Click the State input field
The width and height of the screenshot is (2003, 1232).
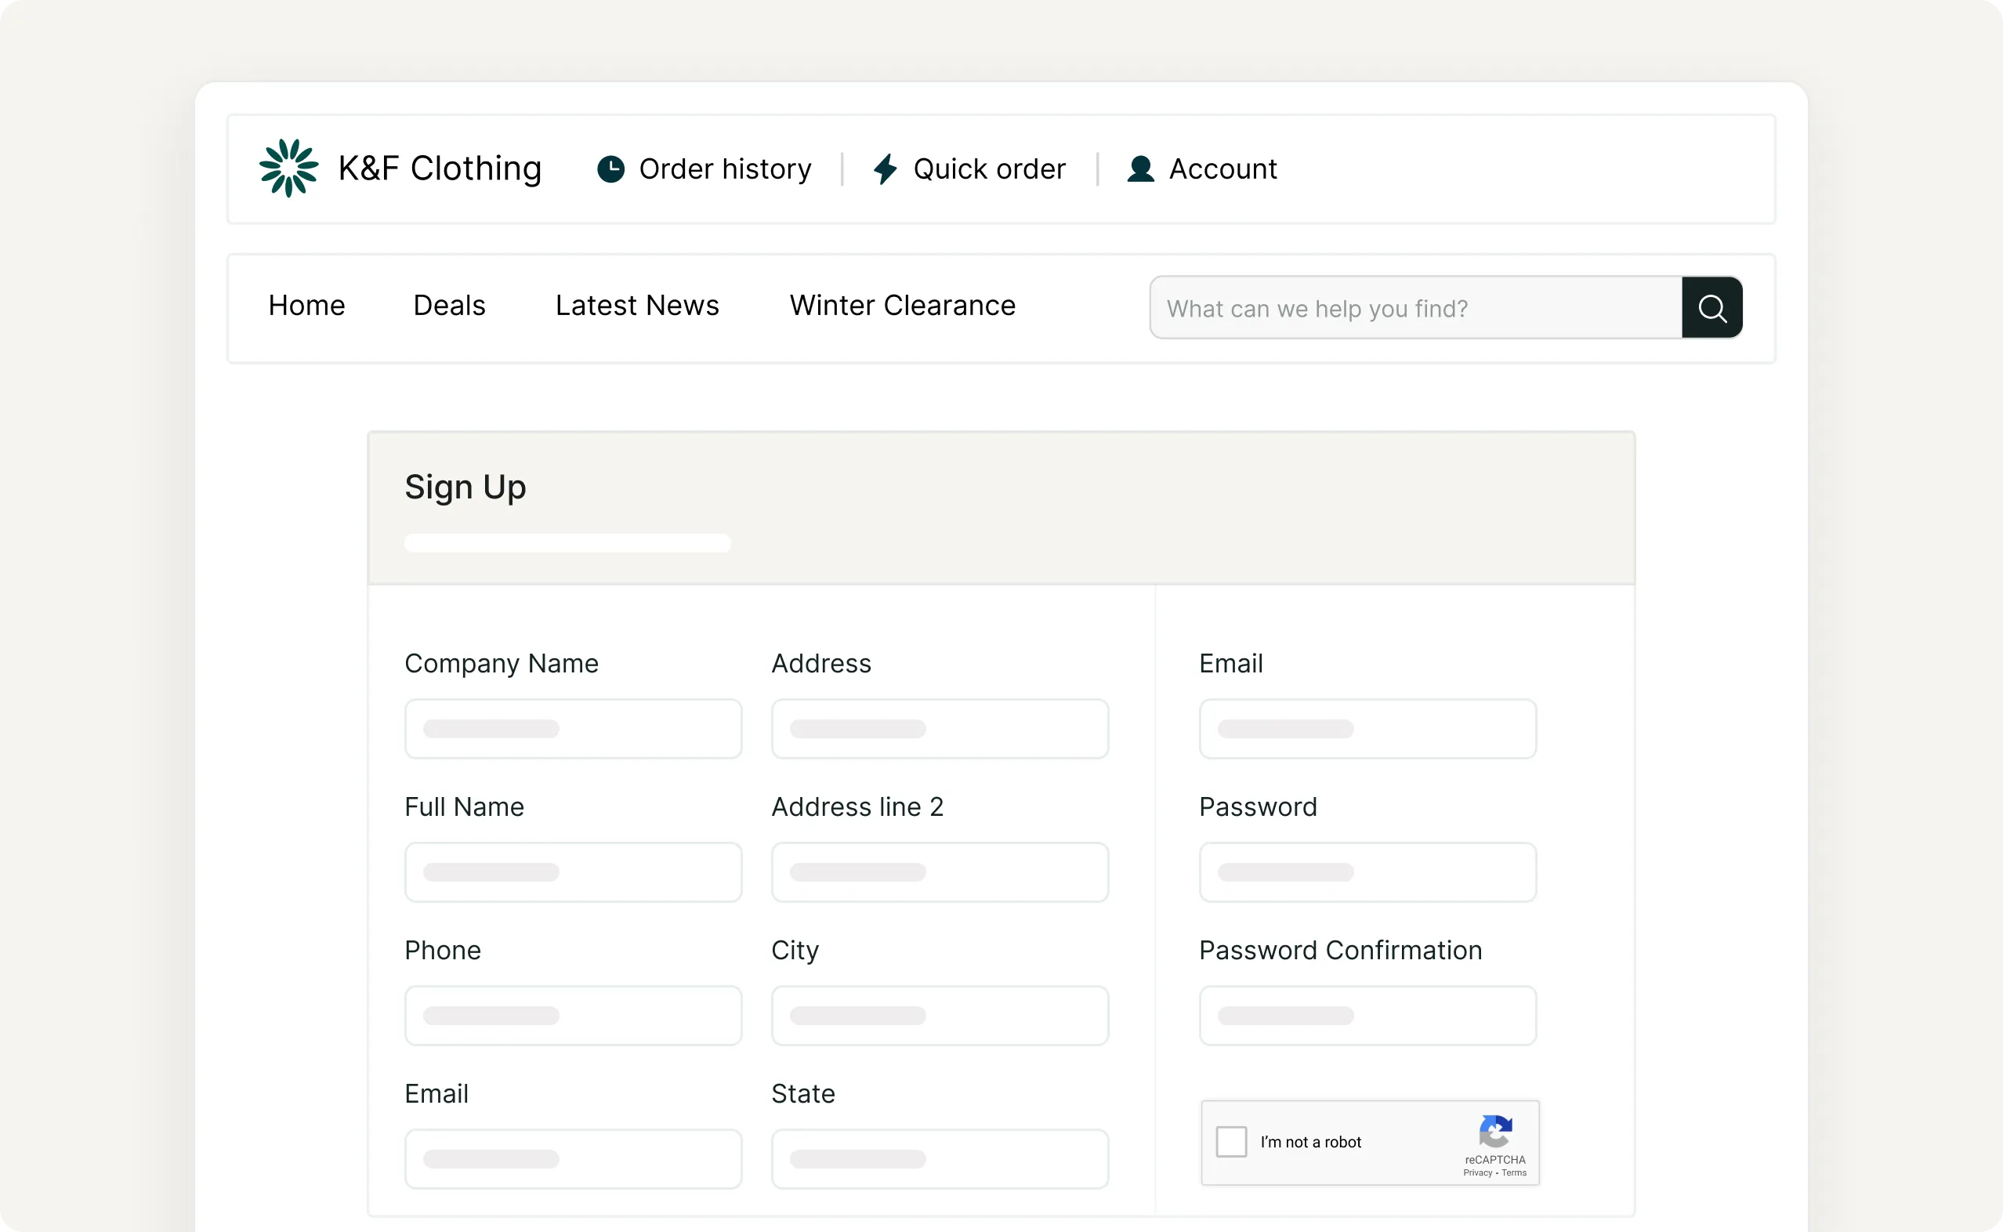(939, 1158)
